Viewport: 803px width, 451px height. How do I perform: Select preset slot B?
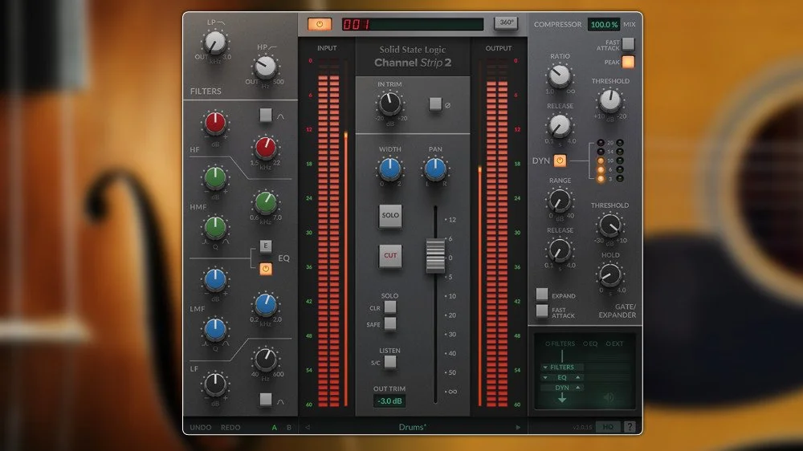coord(289,428)
